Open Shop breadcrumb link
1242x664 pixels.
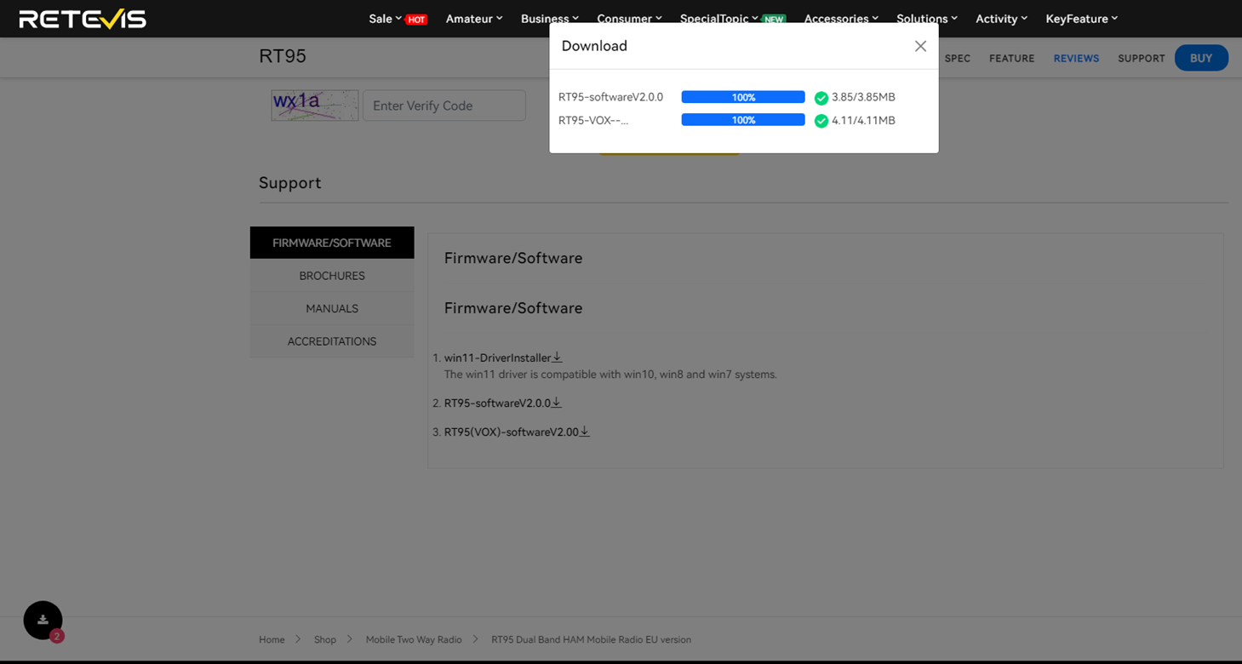[325, 639]
